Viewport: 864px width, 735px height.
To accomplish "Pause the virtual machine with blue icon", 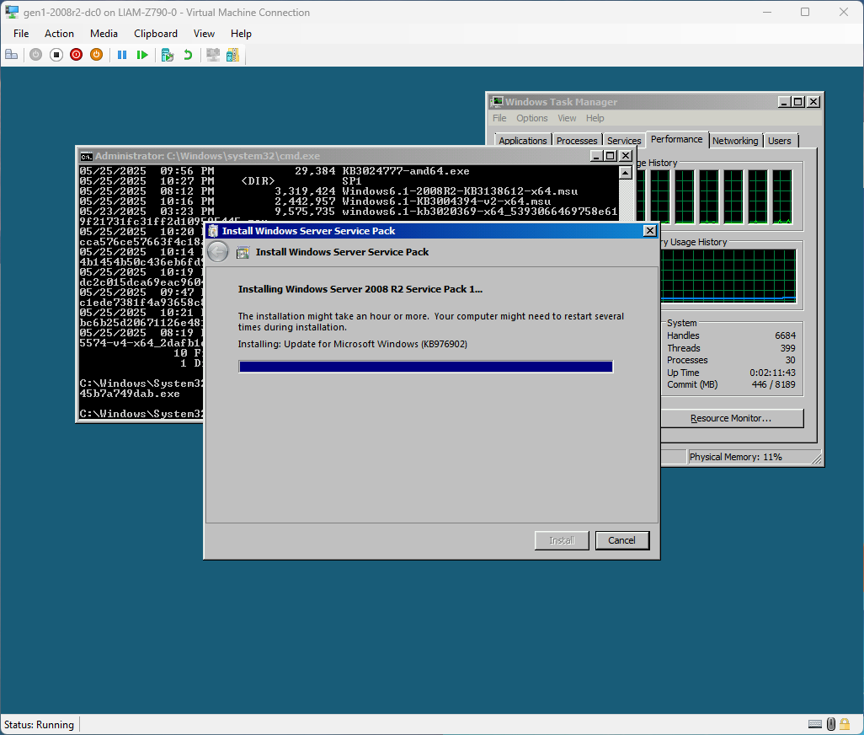I will (122, 55).
